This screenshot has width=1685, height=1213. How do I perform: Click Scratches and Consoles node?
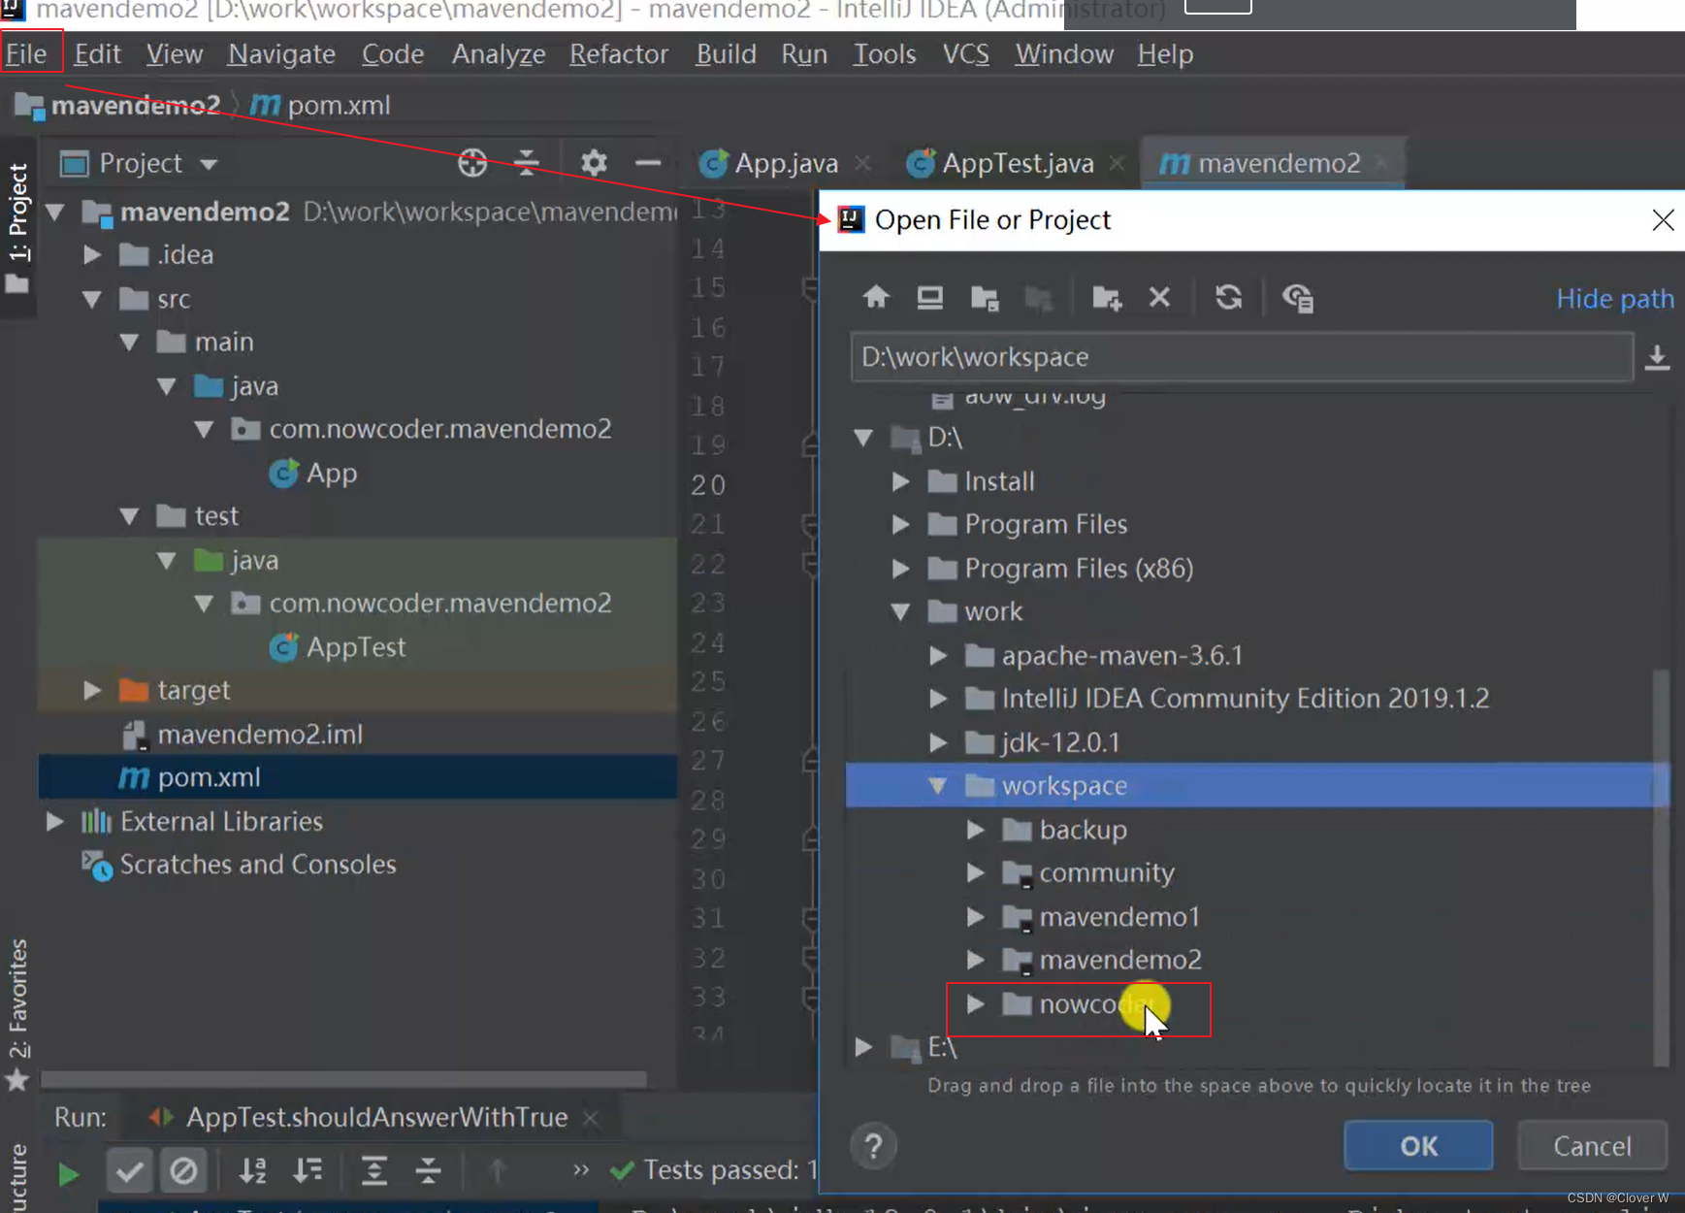pos(257,865)
